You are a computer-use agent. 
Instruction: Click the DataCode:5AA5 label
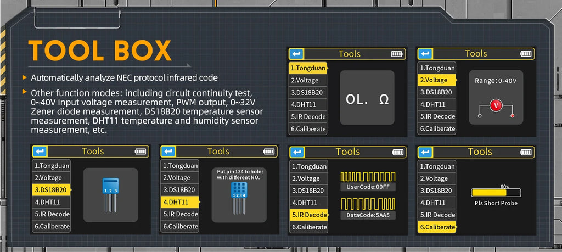(x=368, y=215)
